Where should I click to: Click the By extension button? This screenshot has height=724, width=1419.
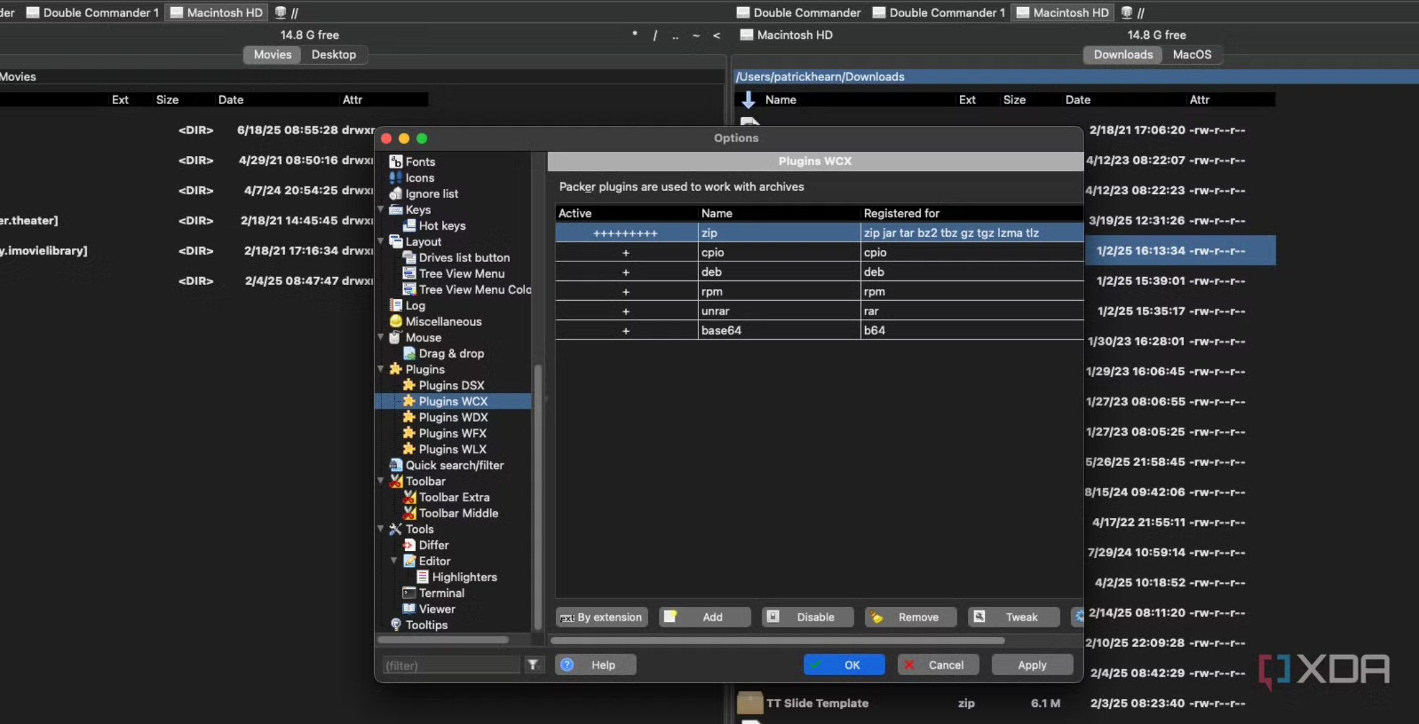(602, 617)
